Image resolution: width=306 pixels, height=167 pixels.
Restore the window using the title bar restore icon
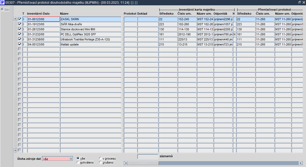(300, 2)
